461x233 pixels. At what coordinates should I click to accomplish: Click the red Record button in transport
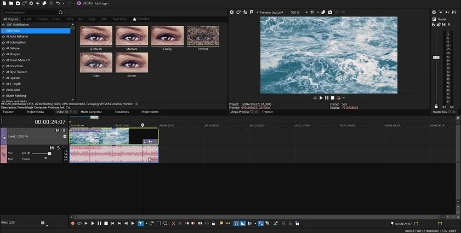[x=72, y=223]
